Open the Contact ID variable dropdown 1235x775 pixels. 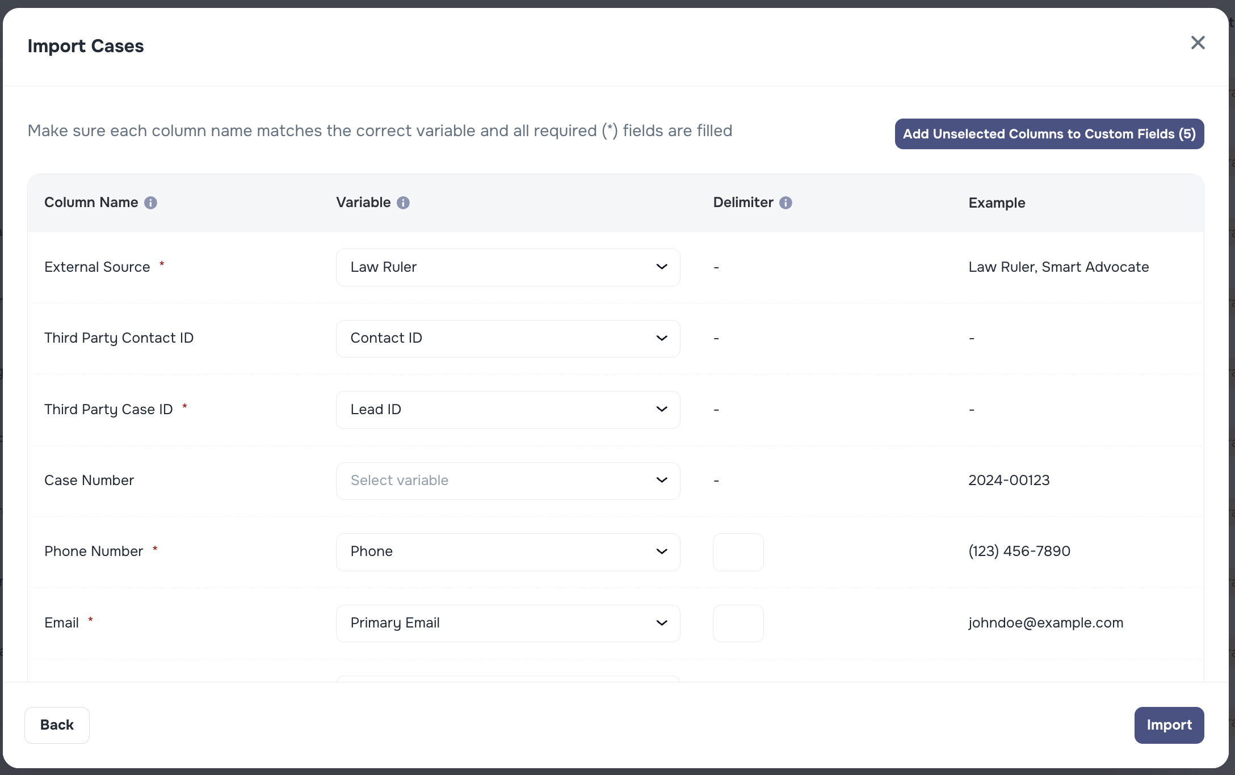pyautogui.click(x=507, y=338)
